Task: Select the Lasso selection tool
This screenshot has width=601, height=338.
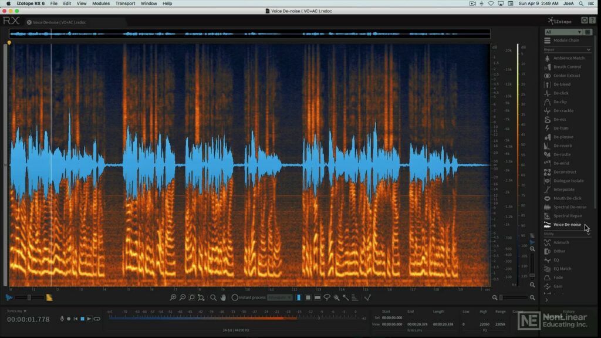Action: click(x=326, y=298)
